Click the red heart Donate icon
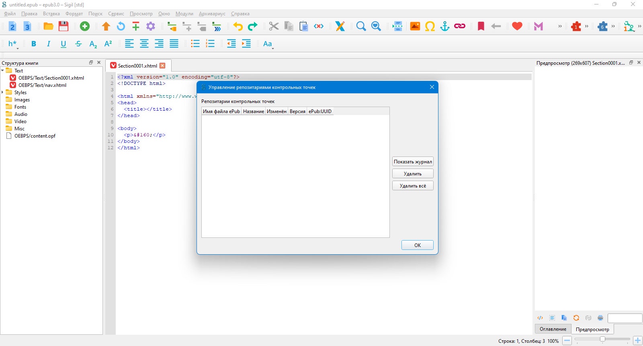This screenshot has height=346, width=643. point(517,27)
